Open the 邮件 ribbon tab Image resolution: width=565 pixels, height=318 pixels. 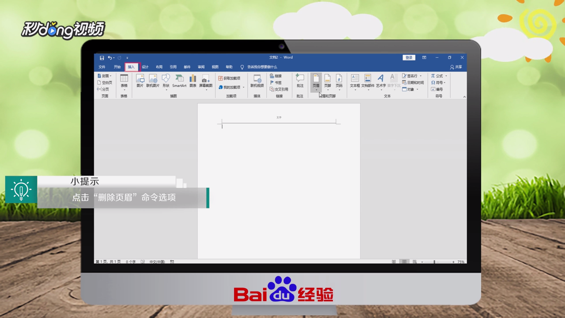[186, 66]
